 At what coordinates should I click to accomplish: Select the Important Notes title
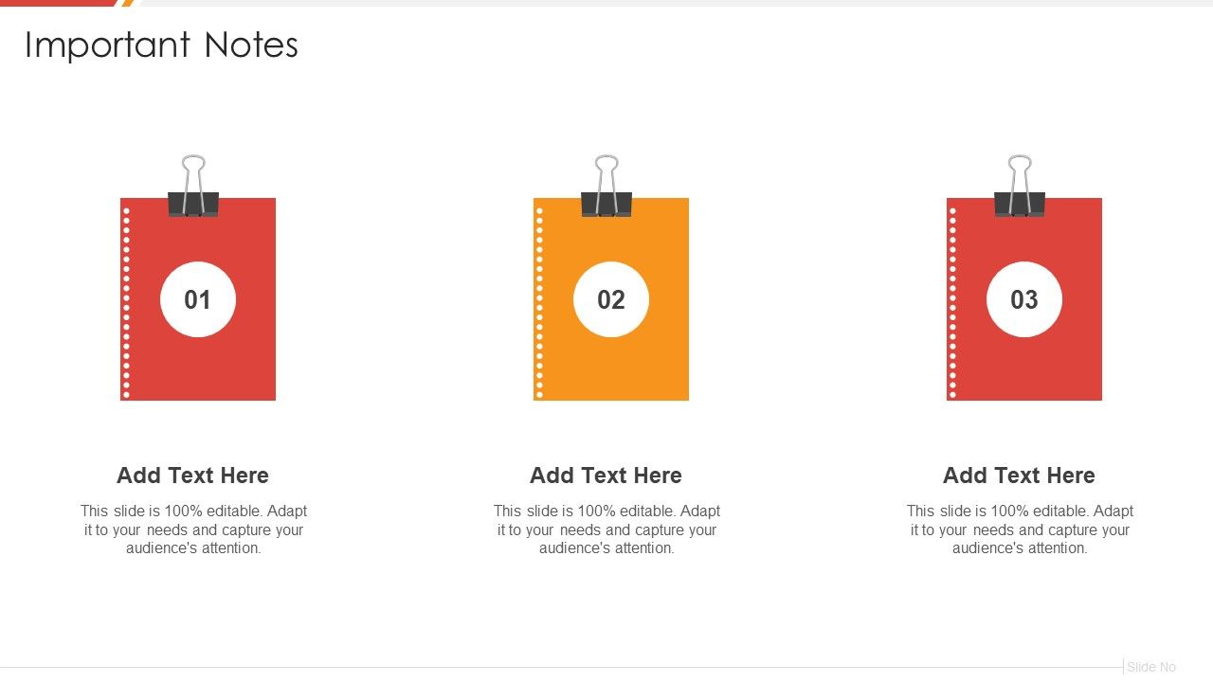point(161,45)
